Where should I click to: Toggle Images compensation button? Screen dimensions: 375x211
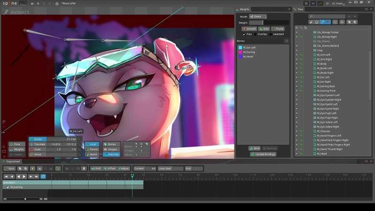click(112, 149)
